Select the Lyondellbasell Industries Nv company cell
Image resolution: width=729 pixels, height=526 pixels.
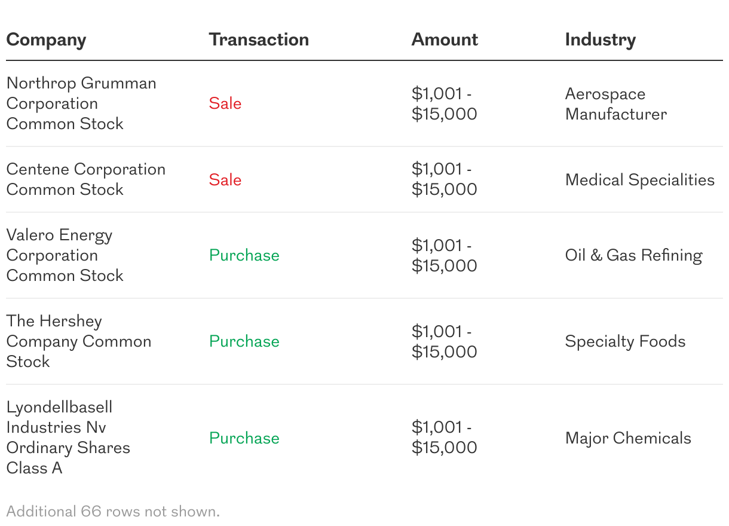(68, 438)
